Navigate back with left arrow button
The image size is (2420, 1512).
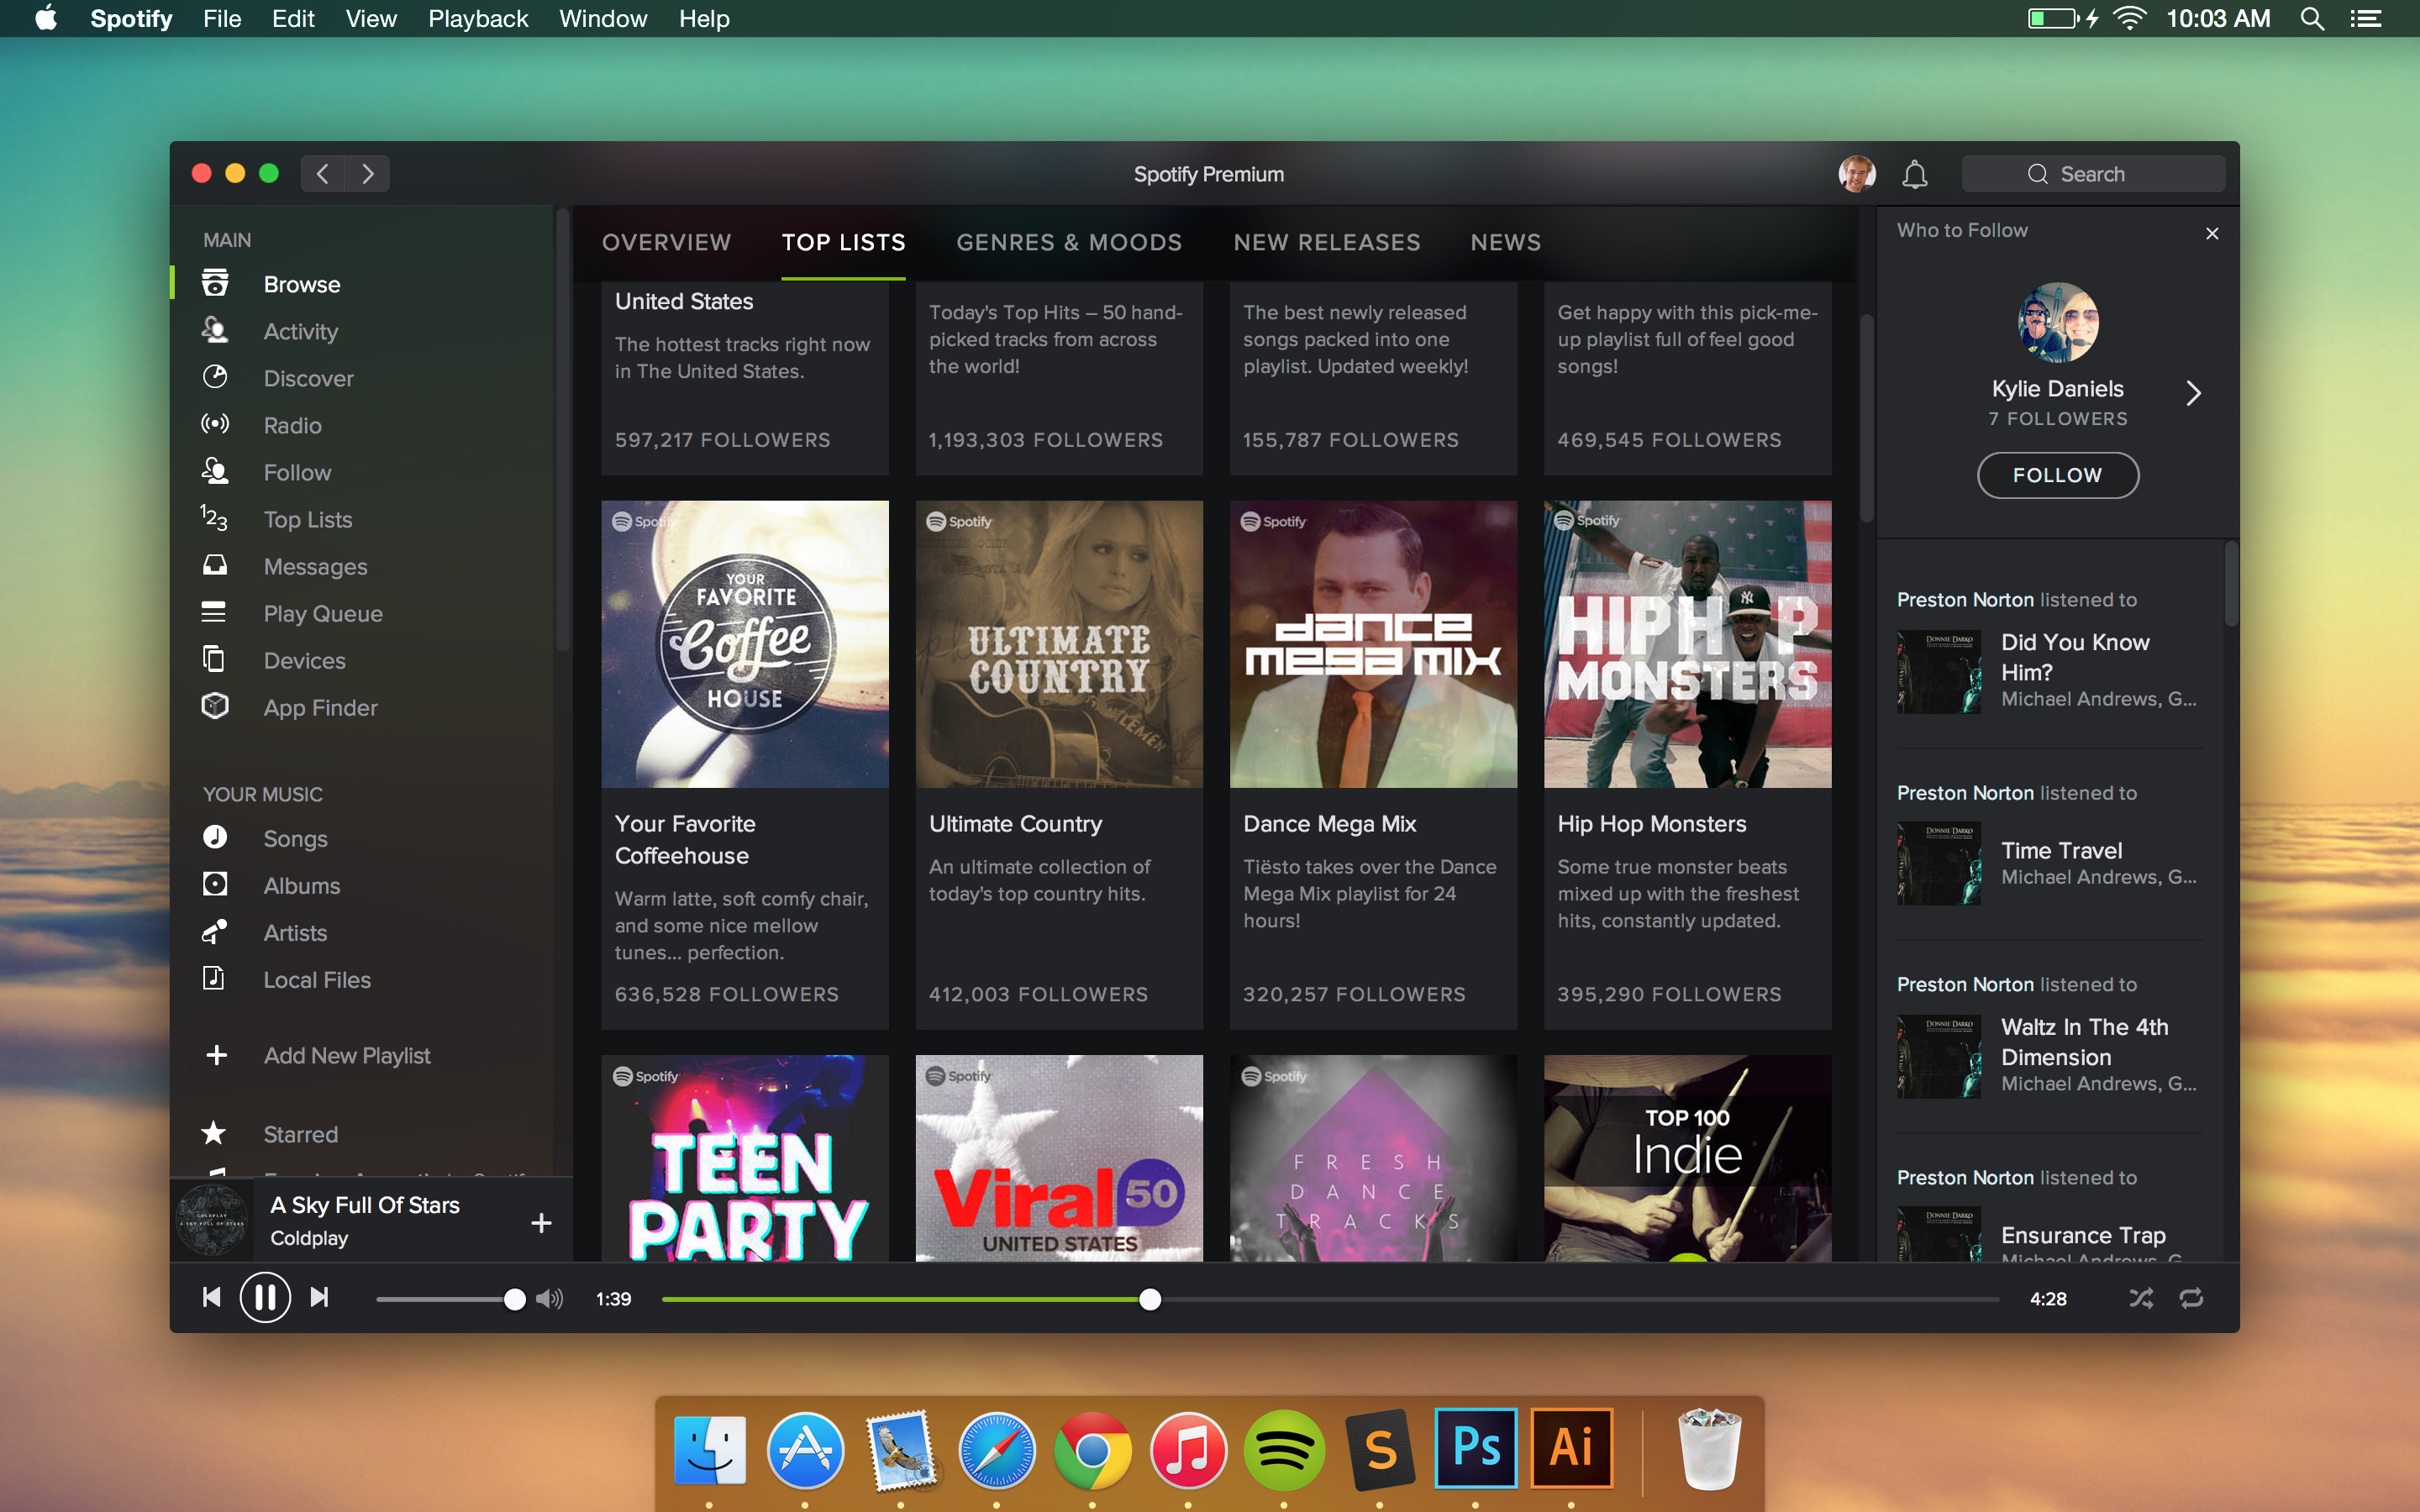[322, 174]
